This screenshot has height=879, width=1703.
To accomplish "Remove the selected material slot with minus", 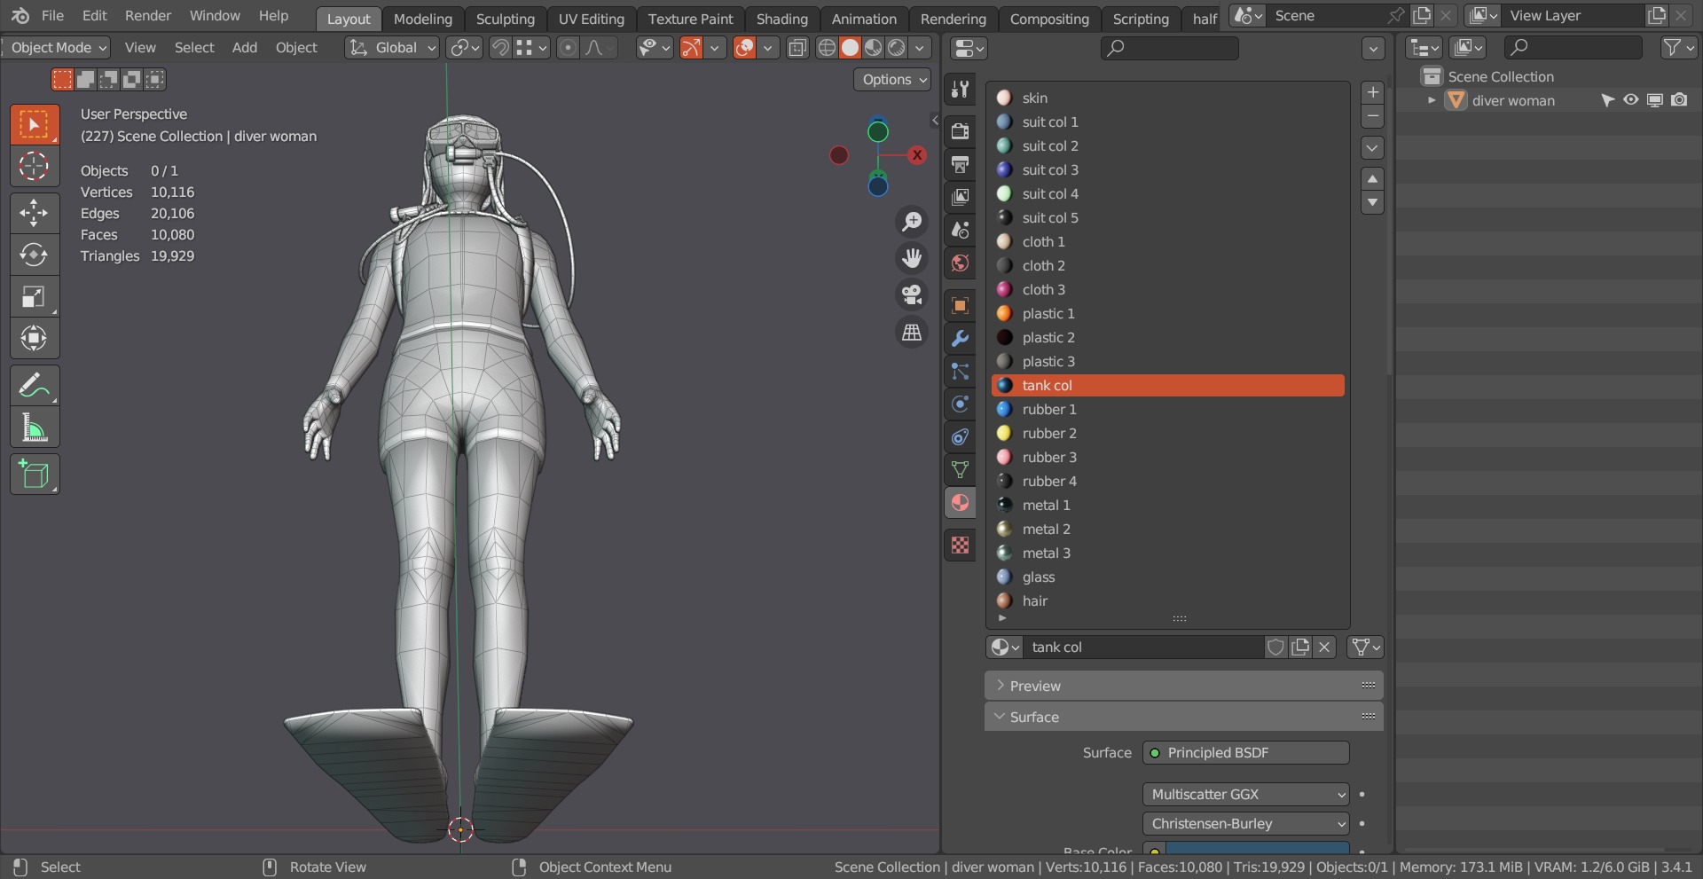I will 1372,116.
